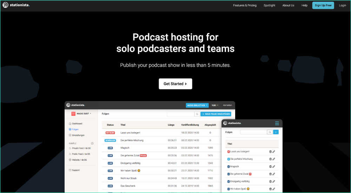Click the plus icon next to Kanäle
The height and width of the screenshot is (193, 351).
click(x=92, y=143)
